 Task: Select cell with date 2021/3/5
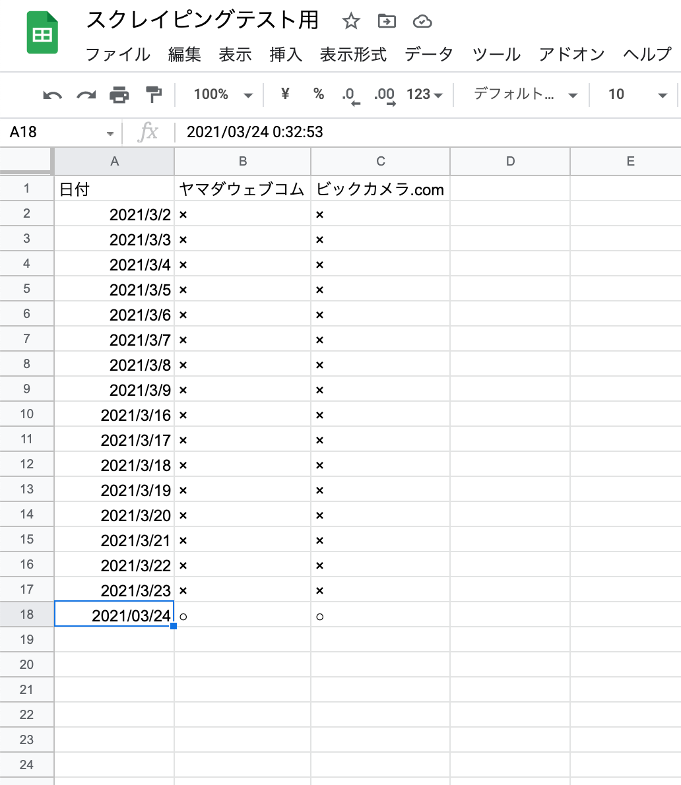(x=114, y=289)
